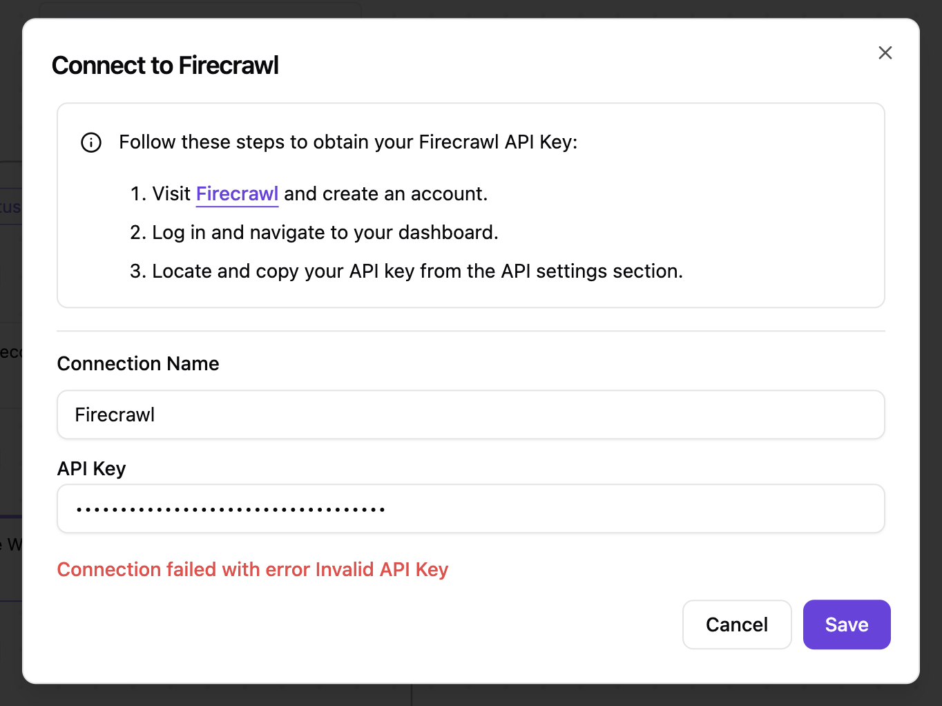The image size is (942, 706).
Task: Focus the masked API Key field
Action: coord(470,509)
